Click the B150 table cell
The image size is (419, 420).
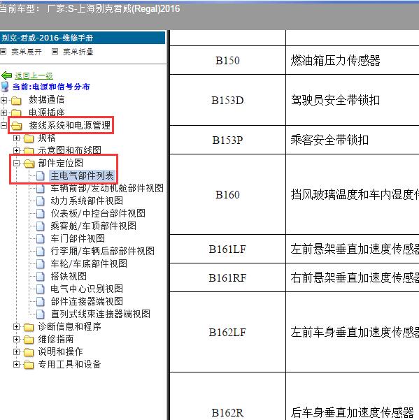coord(227,60)
